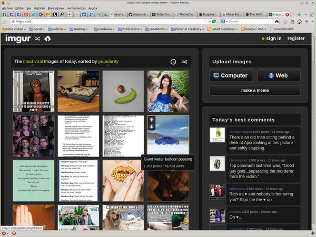The image size is (316, 237).
Task: Click the Computer upload button
Action: (x=231, y=75)
